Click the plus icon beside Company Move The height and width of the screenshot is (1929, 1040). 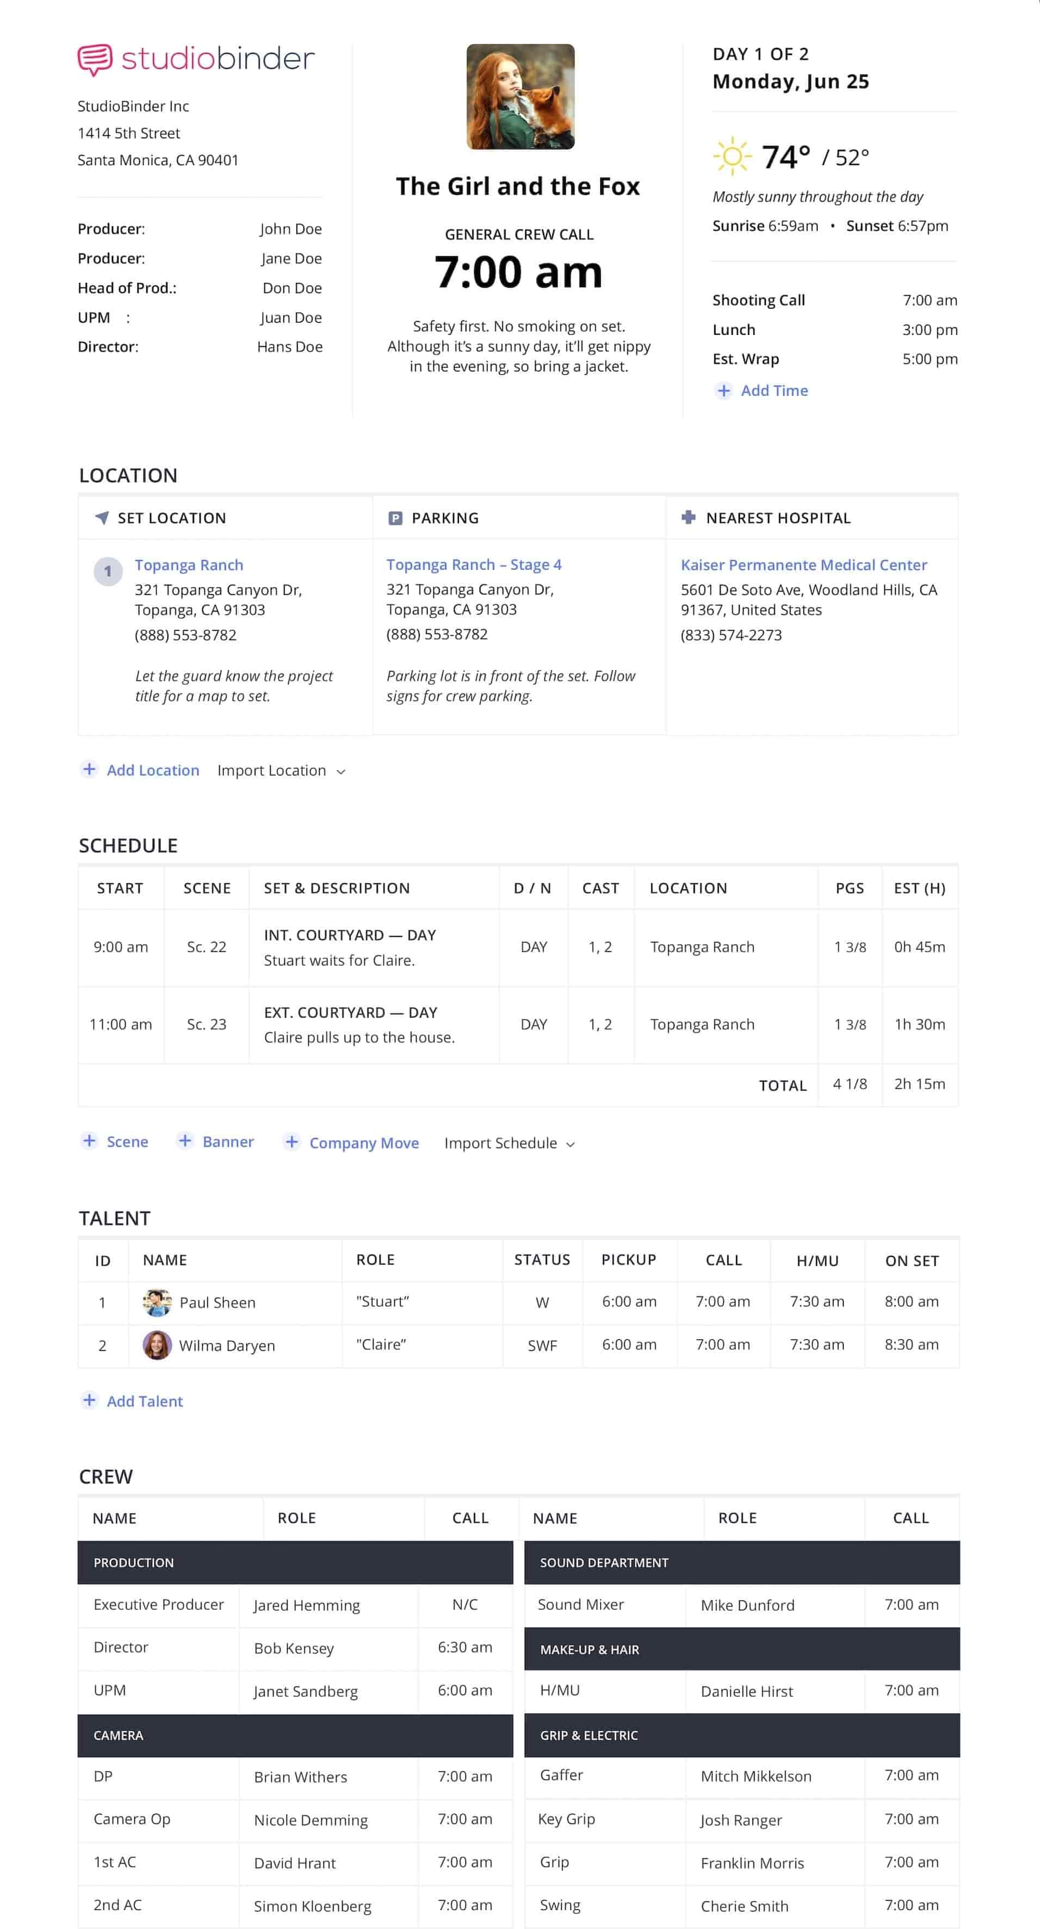(x=292, y=1141)
